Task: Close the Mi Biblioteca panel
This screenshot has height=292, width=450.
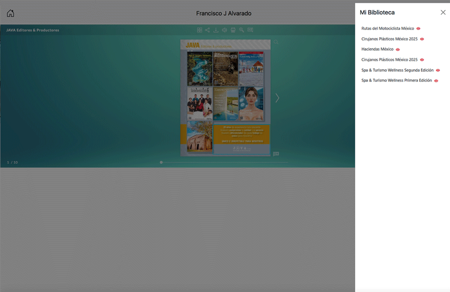Action: [443, 12]
